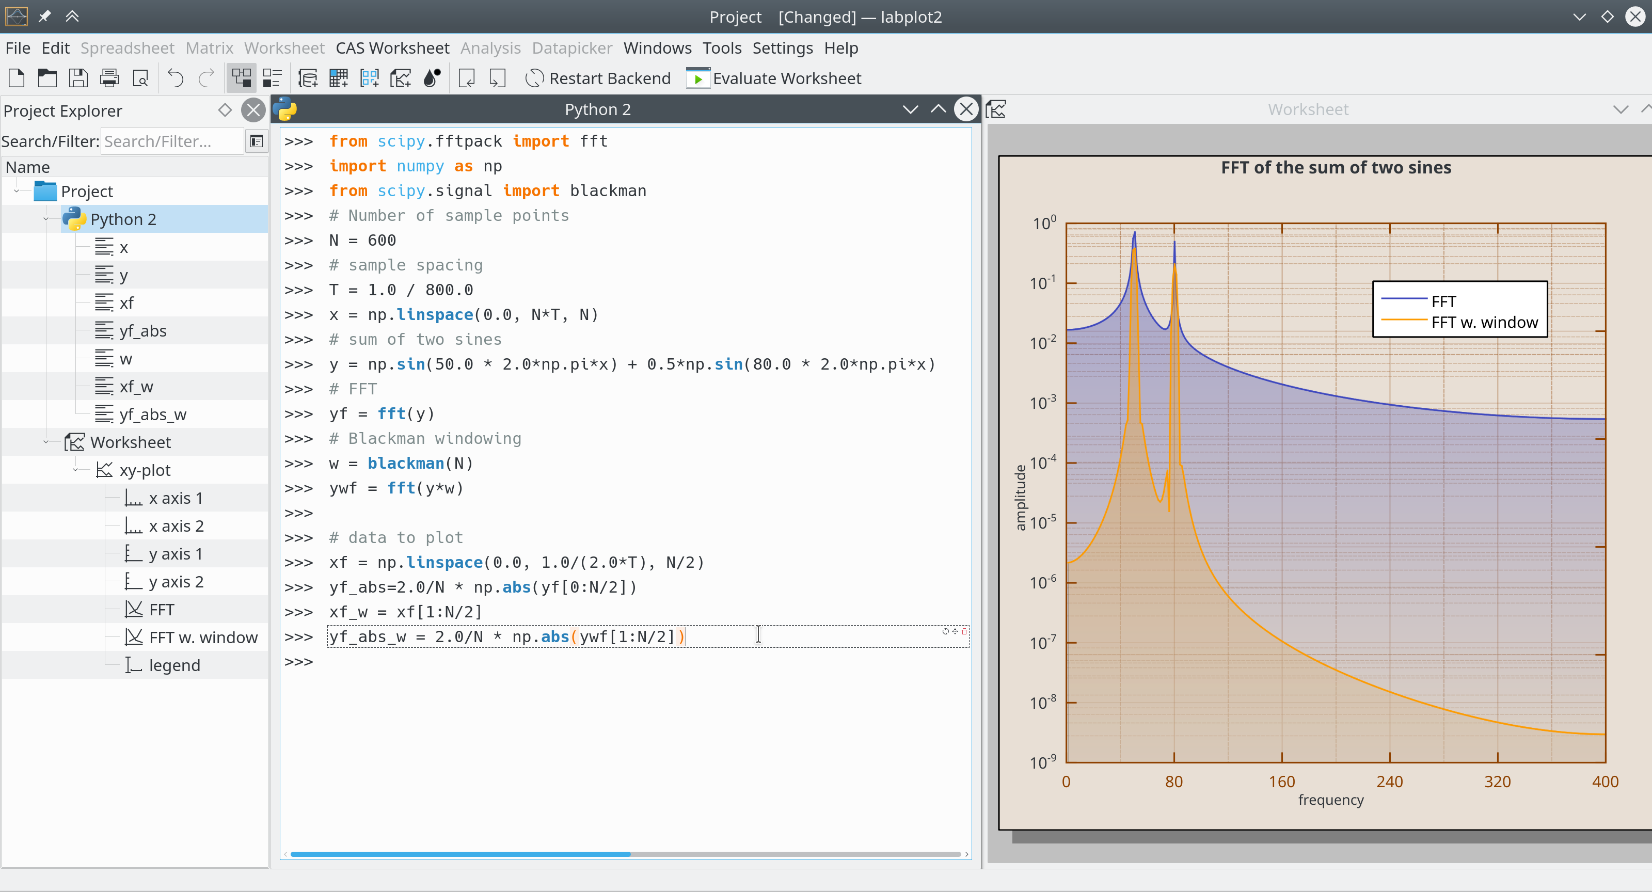This screenshot has width=1652, height=892.
Task: Toggle the Project Explorer panel toolbar button
Action: (241, 78)
